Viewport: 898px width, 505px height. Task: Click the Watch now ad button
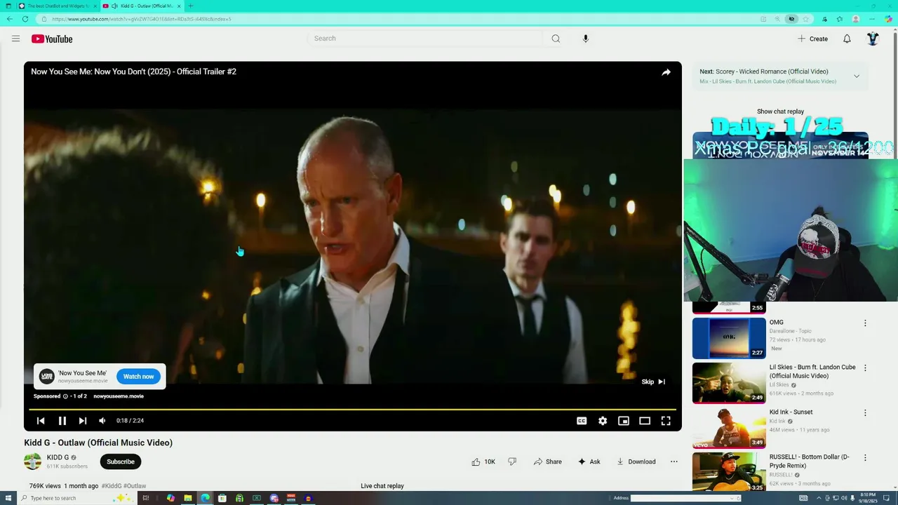click(138, 377)
